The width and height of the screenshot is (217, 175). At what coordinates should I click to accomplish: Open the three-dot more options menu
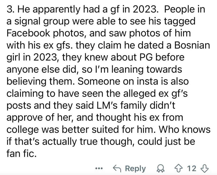pos(99,168)
